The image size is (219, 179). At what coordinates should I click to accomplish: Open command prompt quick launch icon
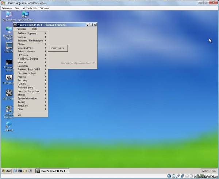pos(20,171)
